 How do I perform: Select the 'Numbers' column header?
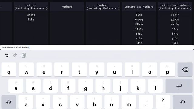(x=67, y=7)
